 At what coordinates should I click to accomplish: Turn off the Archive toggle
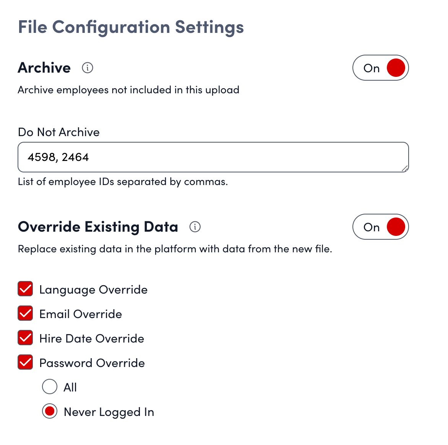coord(381,67)
